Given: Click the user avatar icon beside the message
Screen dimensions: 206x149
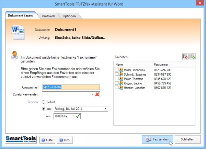Looking at the screenshot, I should coord(14,55).
